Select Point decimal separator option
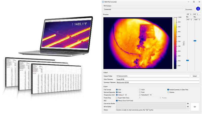 140,92
